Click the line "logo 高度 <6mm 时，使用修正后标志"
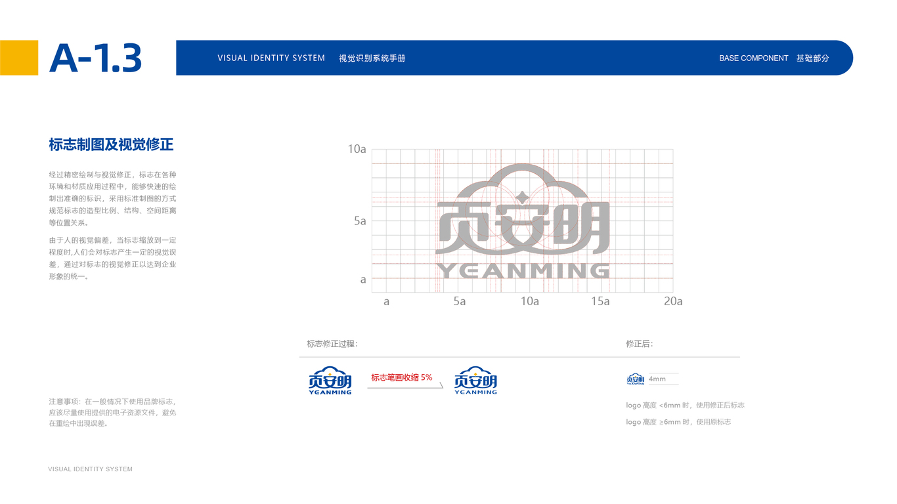The height and width of the screenshot is (504, 897). click(685, 406)
